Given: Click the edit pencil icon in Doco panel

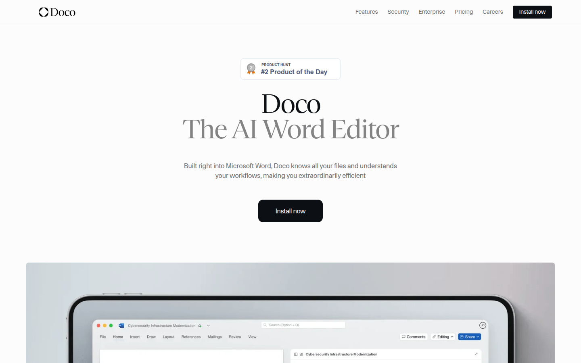Looking at the screenshot, I should pyautogui.click(x=301, y=355).
